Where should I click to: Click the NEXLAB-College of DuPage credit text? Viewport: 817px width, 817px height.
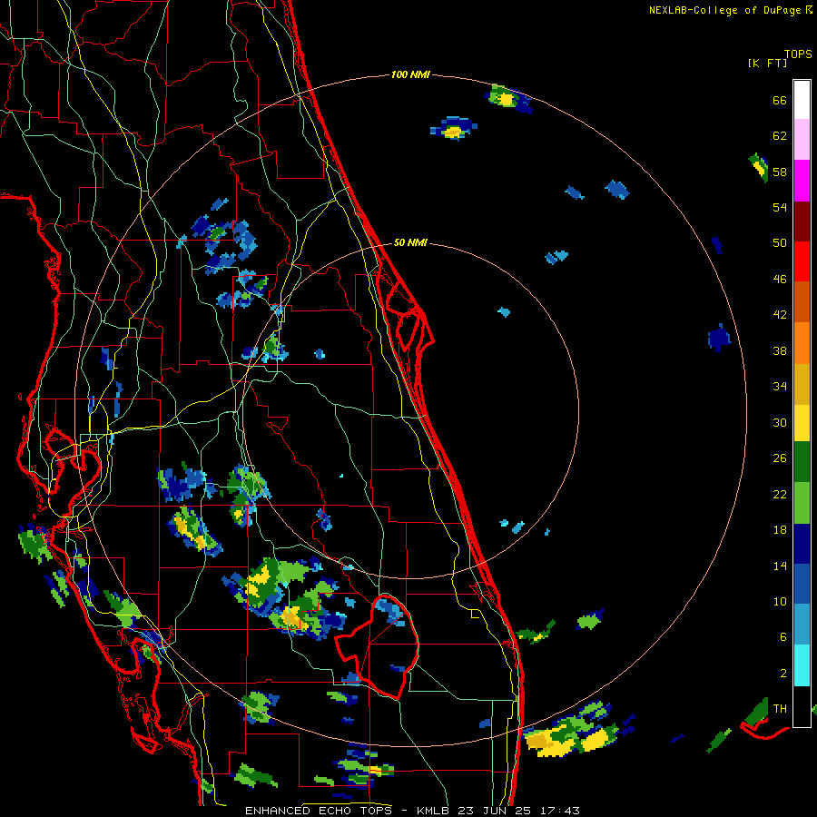730,10
